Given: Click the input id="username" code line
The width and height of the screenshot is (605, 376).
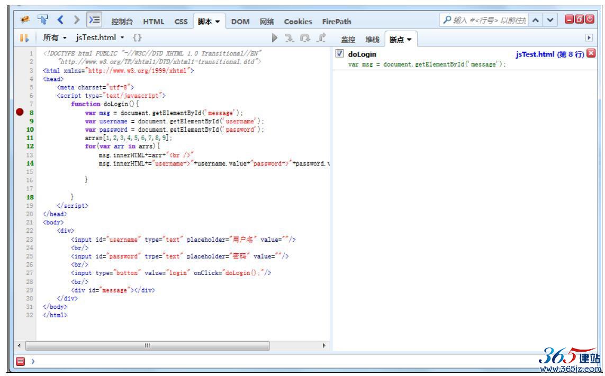Looking at the screenshot, I should (183, 240).
